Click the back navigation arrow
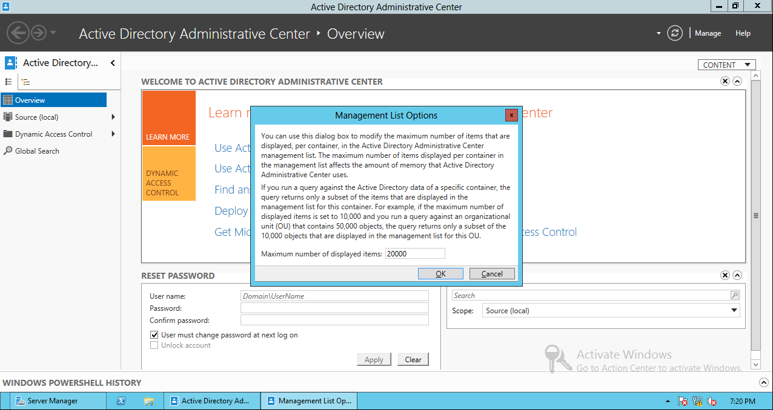 [18, 32]
